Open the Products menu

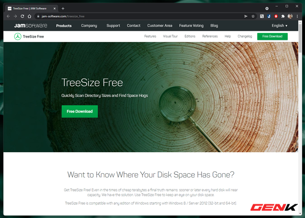click(x=64, y=26)
